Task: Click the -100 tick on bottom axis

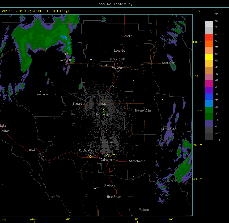Action: (33, 220)
